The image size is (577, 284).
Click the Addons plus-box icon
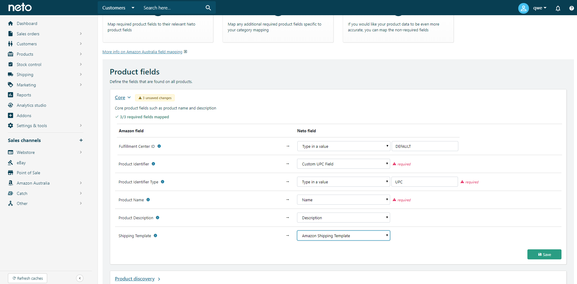(x=11, y=116)
